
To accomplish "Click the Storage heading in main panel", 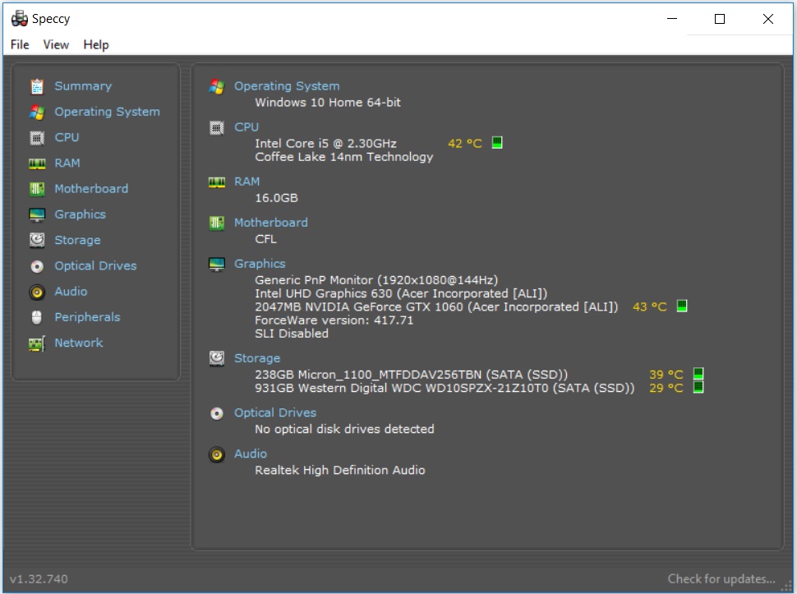I will [256, 358].
